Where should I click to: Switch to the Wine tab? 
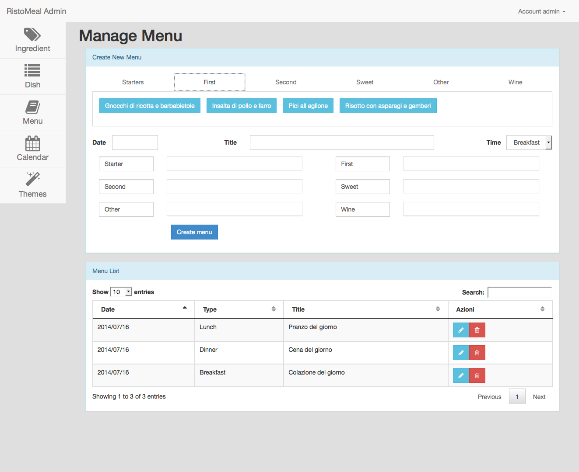[x=515, y=82]
